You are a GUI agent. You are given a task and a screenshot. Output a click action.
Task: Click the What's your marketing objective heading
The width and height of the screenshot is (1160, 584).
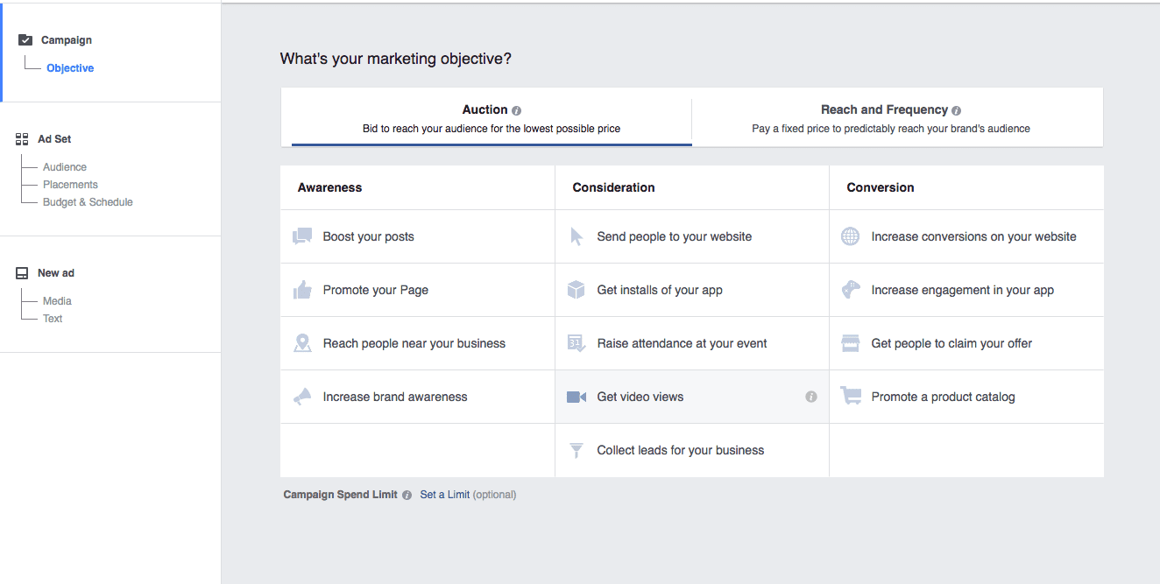pos(396,59)
